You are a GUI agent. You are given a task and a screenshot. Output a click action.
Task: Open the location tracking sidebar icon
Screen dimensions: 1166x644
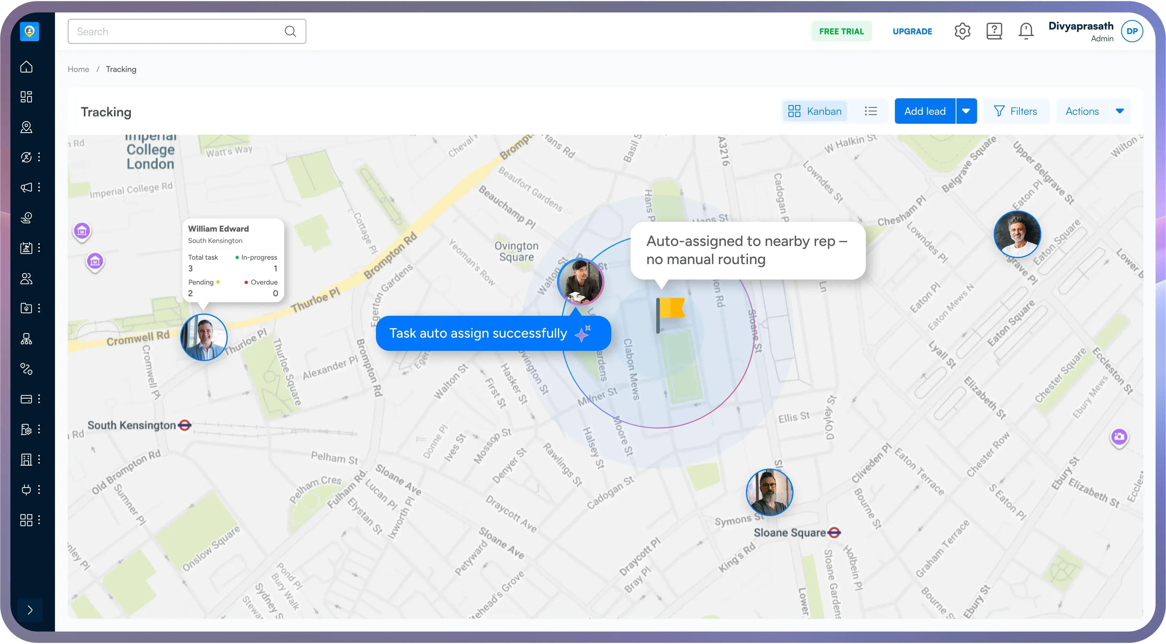26,127
